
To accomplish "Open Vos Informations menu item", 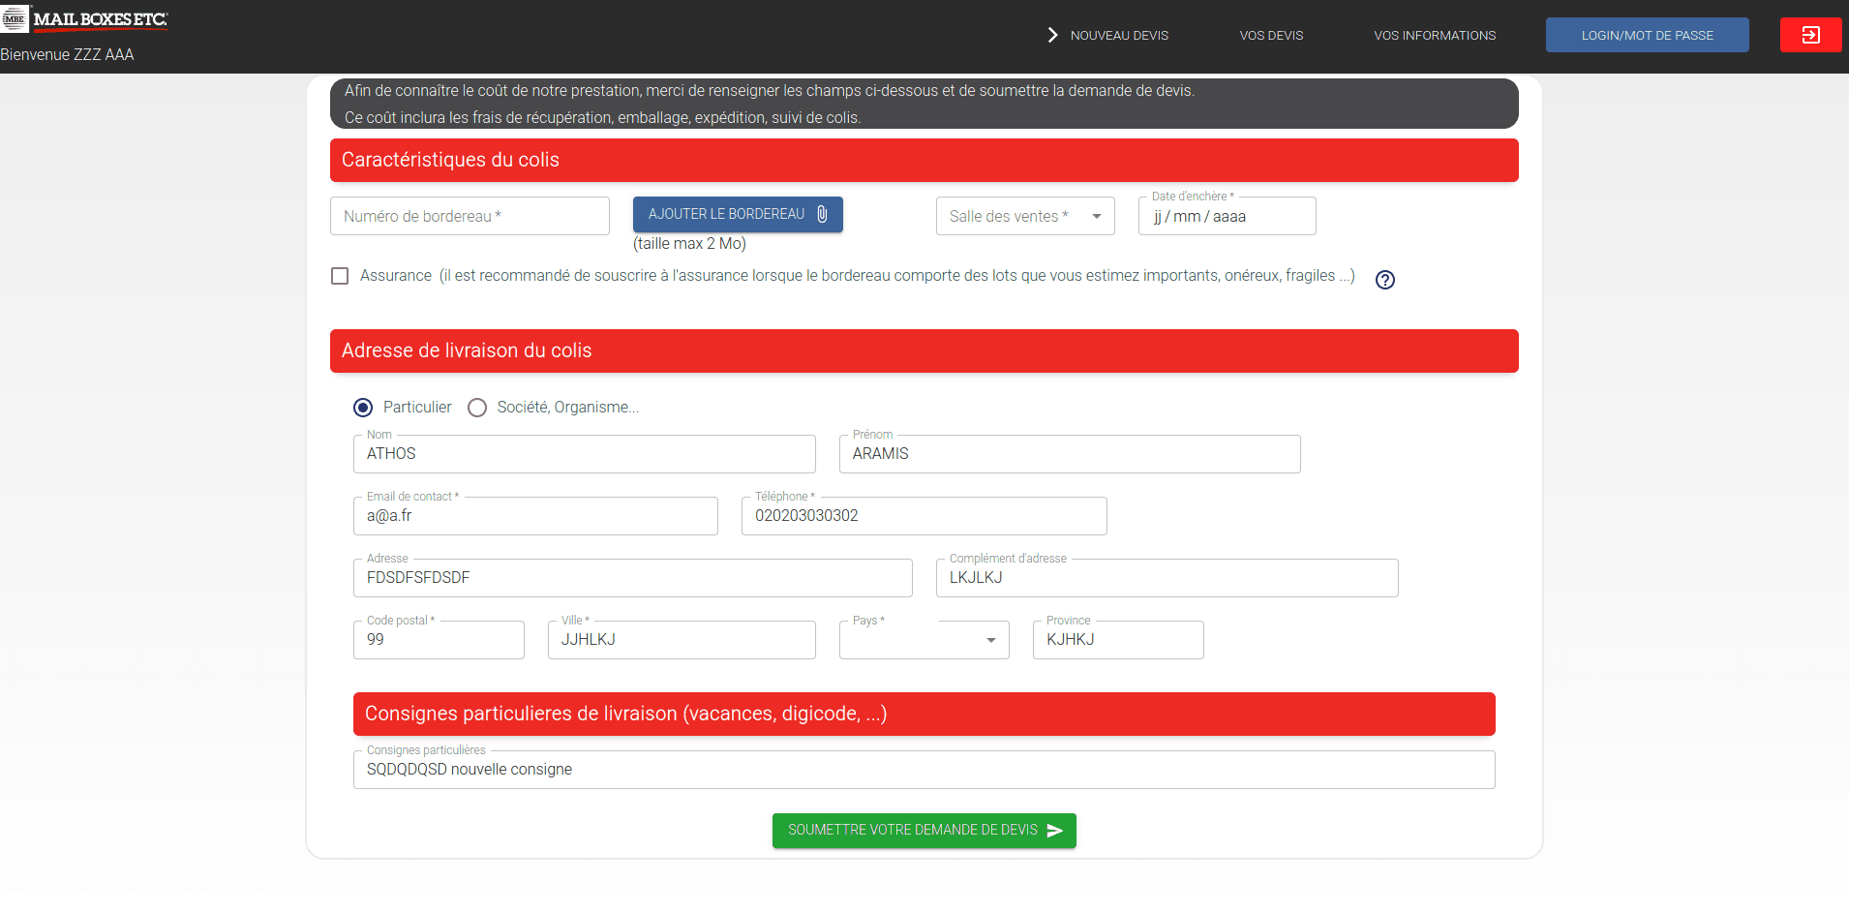I will tap(1434, 35).
